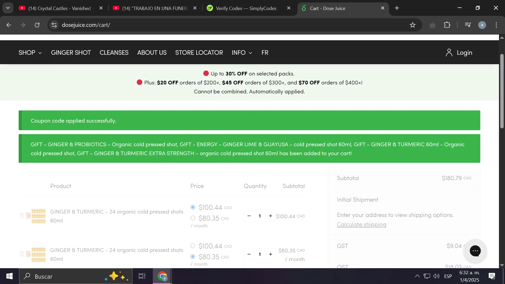Open the clock showing 6:32 a. m.
This screenshot has width=505, height=284.
[x=470, y=276]
